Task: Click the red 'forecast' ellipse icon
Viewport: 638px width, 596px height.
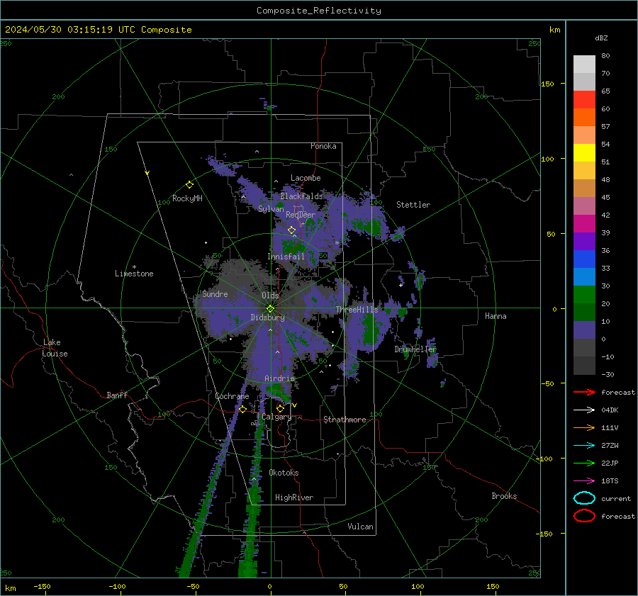Action: coord(584,516)
